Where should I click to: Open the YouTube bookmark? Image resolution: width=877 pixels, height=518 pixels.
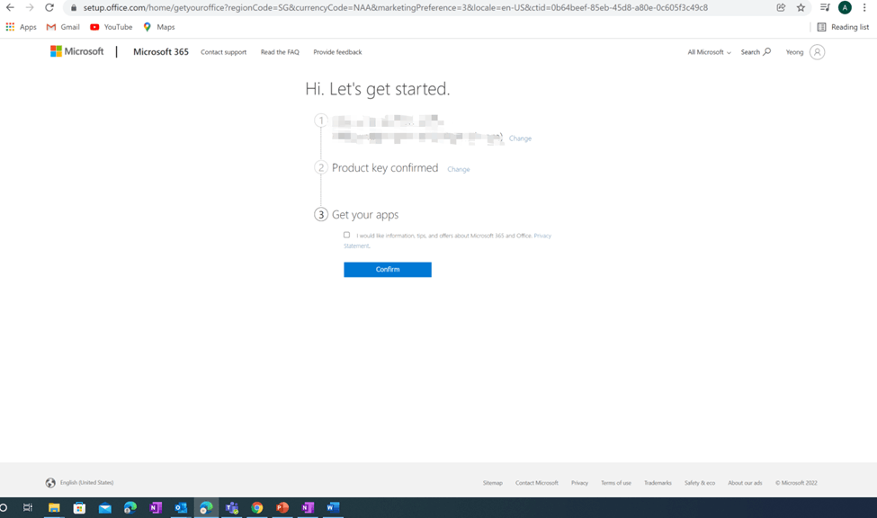point(111,27)
